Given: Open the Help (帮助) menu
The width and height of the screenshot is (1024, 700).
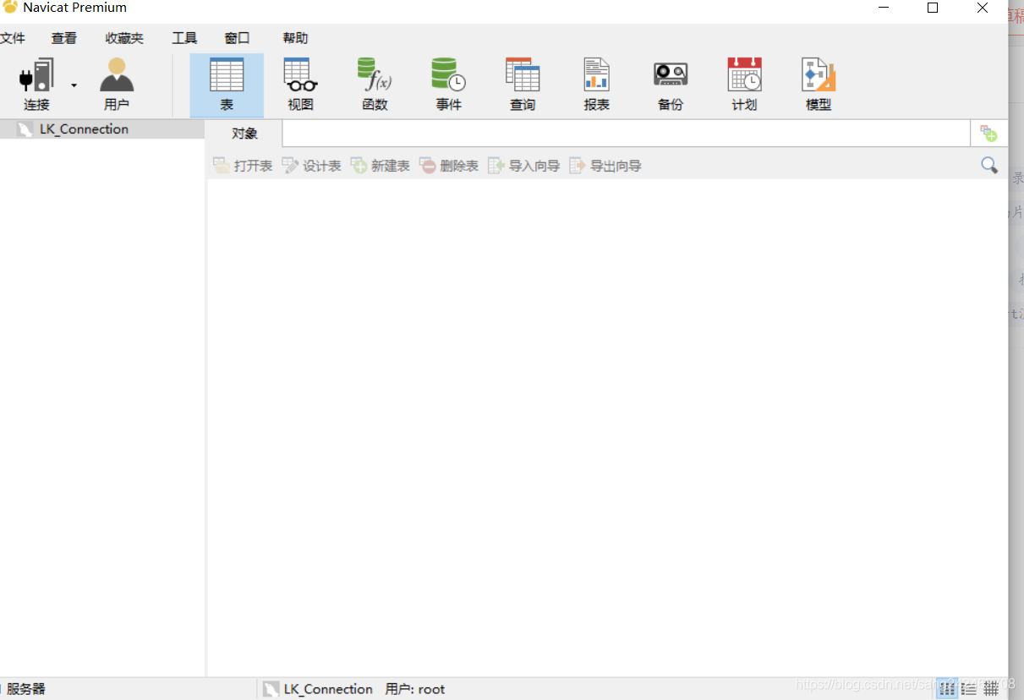Looking at the screenshot, I should click(295, 38).
